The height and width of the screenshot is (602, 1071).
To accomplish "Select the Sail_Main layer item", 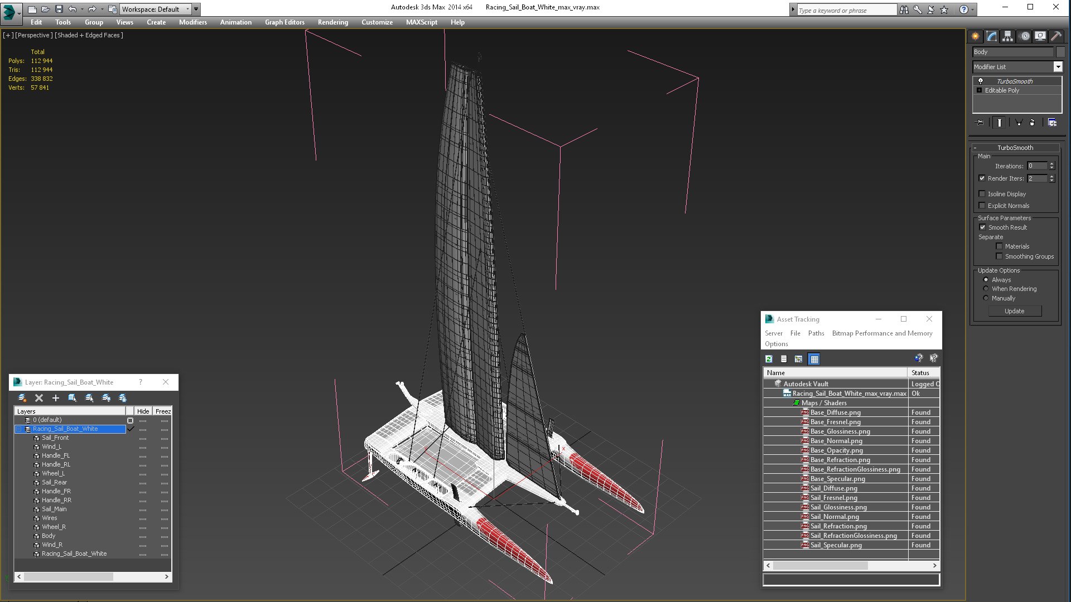I will tap(54, 509).
